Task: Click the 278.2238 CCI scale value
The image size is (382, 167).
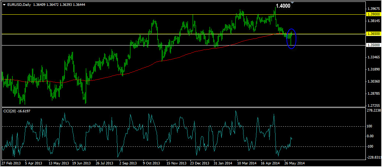Action: click(374, 110)
